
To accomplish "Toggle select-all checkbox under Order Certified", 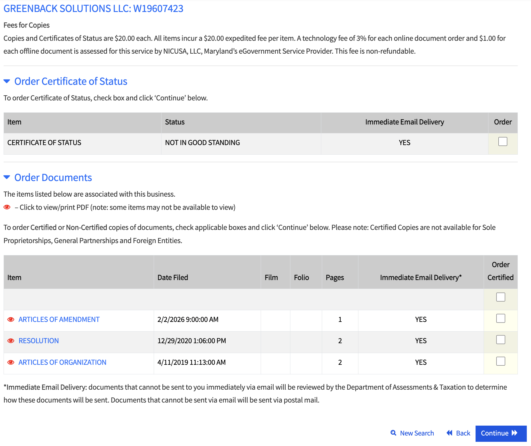I will tap(500, 297).
